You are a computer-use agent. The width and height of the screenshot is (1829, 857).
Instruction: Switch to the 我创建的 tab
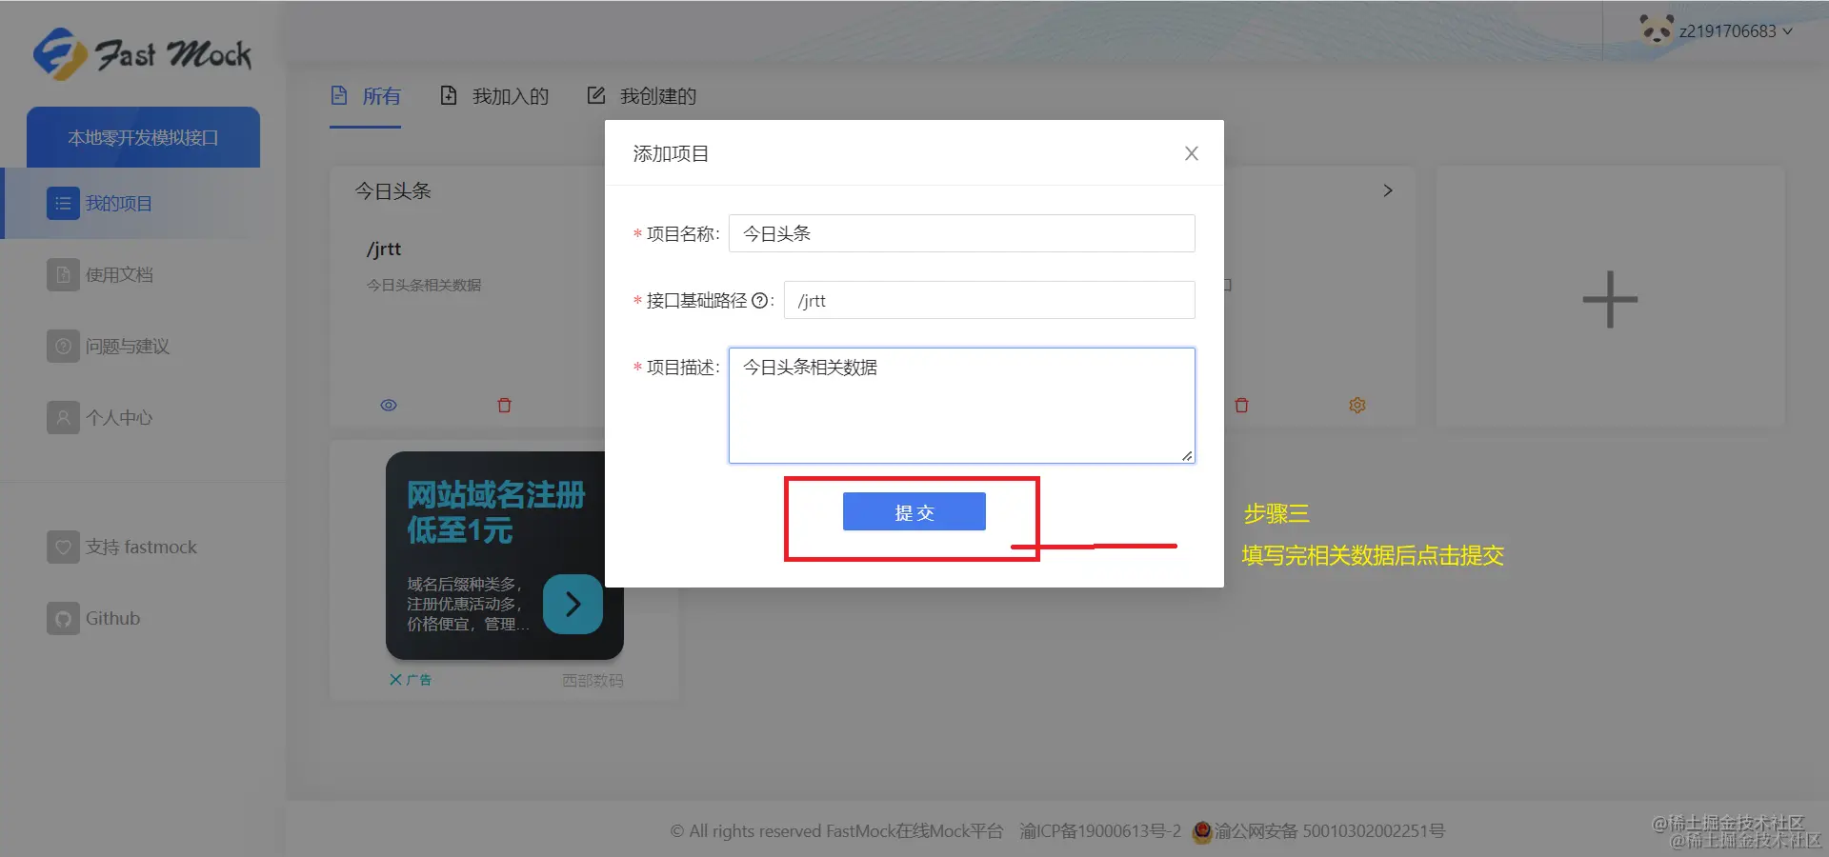click(642, 96)
